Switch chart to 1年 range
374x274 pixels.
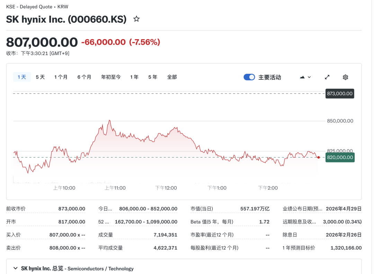click(x=134, y=77)
